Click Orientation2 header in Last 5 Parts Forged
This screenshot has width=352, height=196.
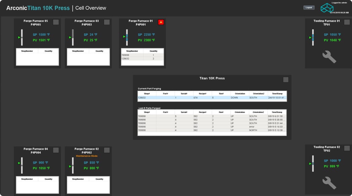coord(259,112)
